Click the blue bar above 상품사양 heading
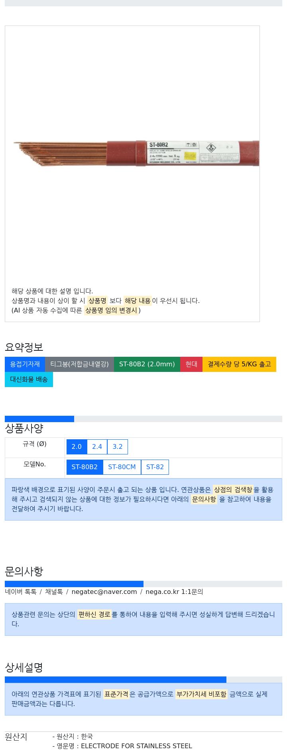 [x=39, y=419]
